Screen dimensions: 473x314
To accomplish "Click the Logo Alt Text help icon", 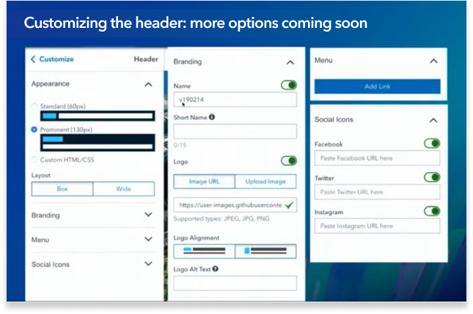I will tap(216, 269).
